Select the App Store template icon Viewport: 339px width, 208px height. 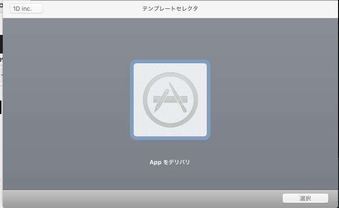coord(170,100)
